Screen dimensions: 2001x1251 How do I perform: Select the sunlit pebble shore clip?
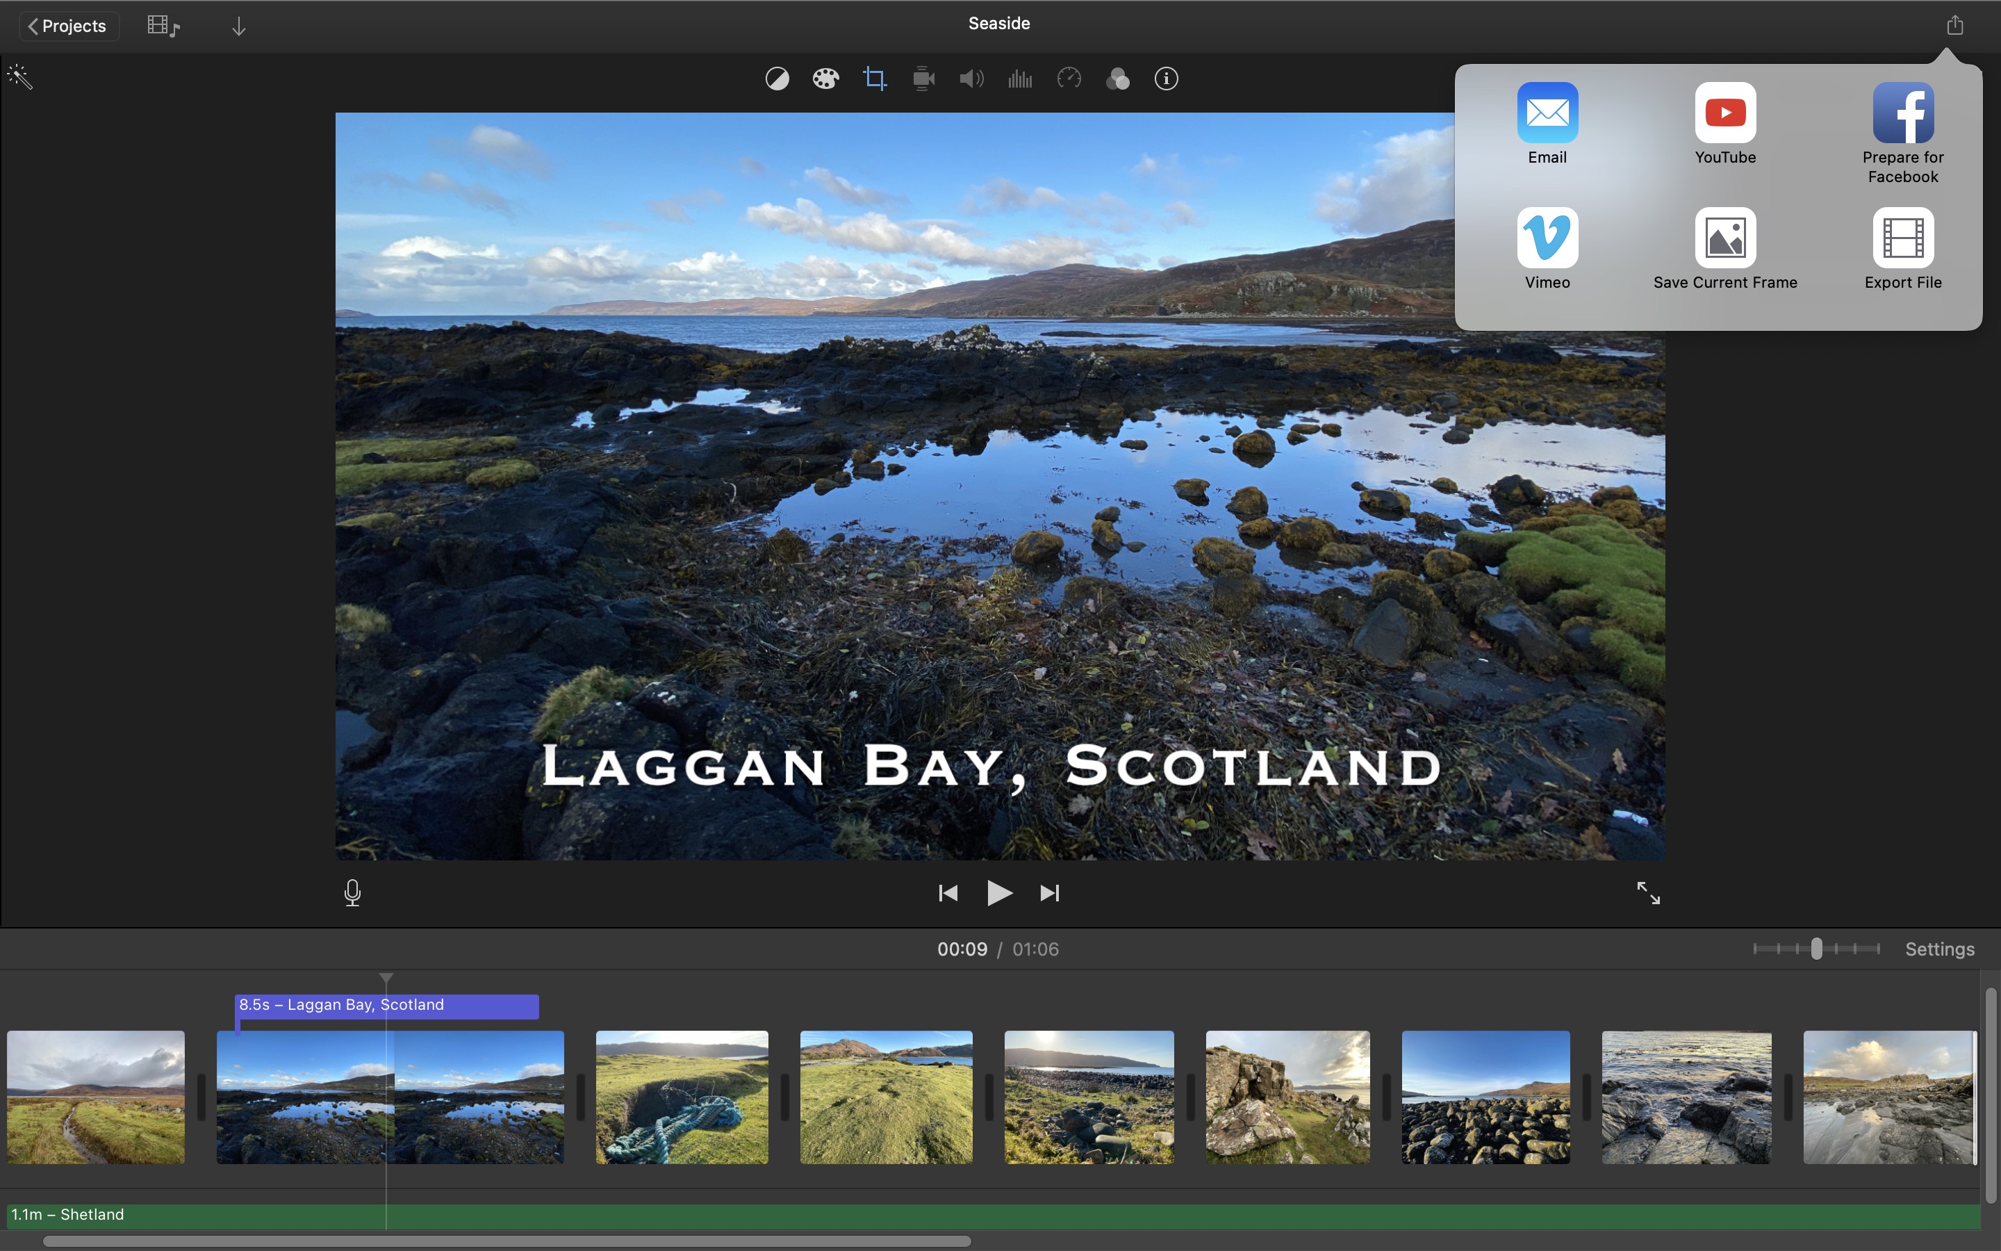(1089, 1097)
